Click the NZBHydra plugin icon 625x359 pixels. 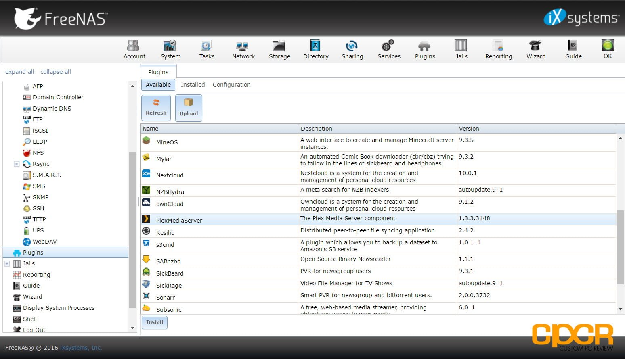click(146, 190)
